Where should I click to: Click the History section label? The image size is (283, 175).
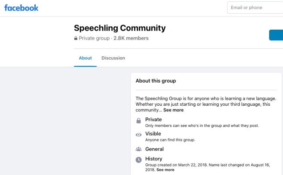(154, 159)
